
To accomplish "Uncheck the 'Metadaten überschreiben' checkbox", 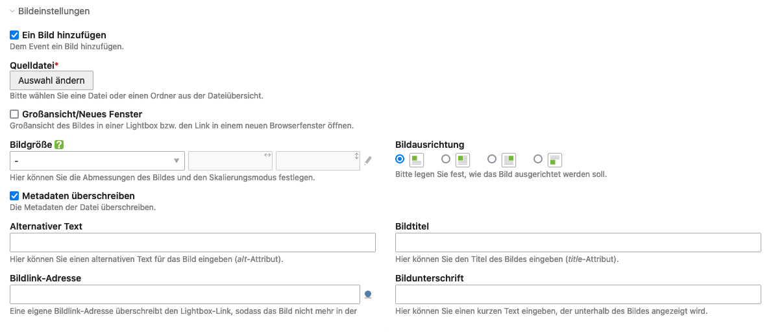I will click(14, 196).
